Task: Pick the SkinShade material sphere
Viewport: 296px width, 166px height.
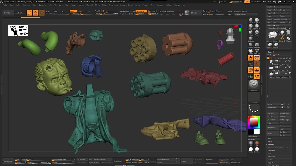Action: click(257, 150)
